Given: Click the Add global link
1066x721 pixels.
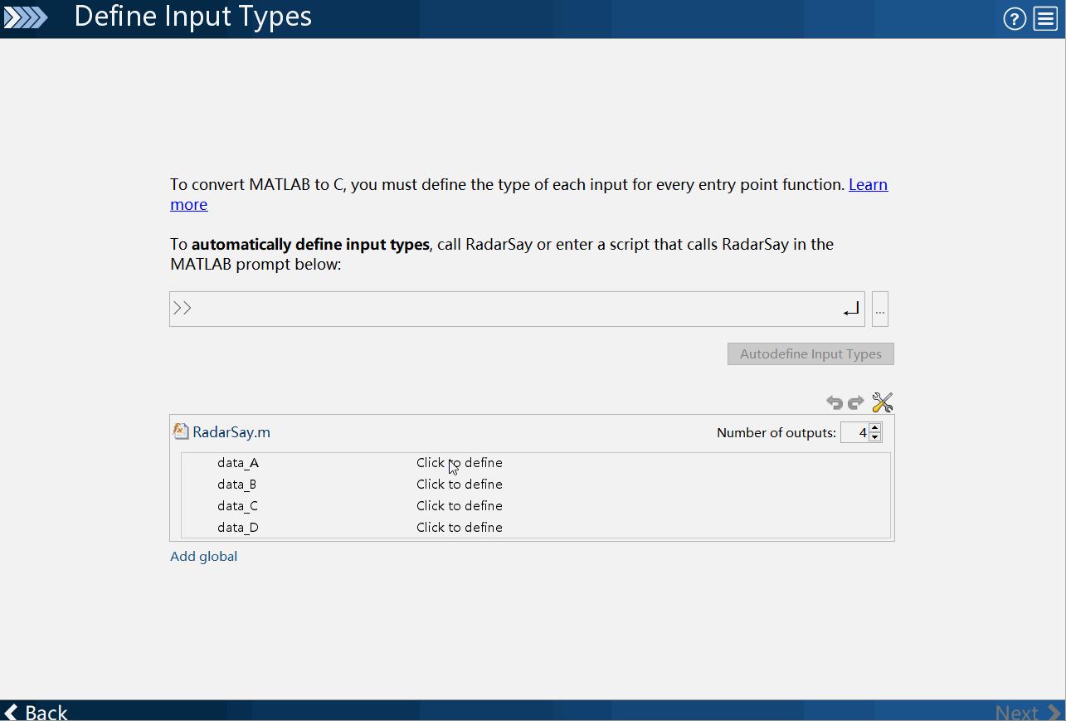Looking at the screenshot, I should (x=203, y=557).
